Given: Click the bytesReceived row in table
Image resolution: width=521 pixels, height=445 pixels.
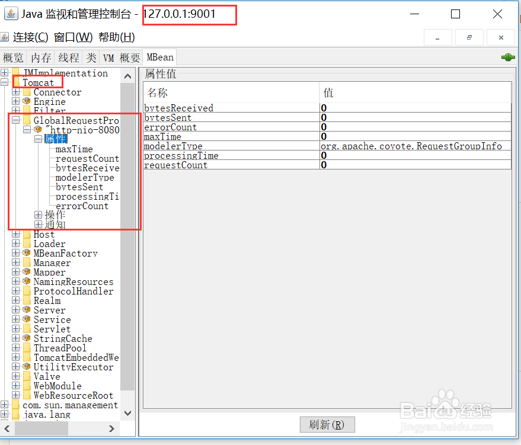Looking at the screenshot, I should point(327,108).
